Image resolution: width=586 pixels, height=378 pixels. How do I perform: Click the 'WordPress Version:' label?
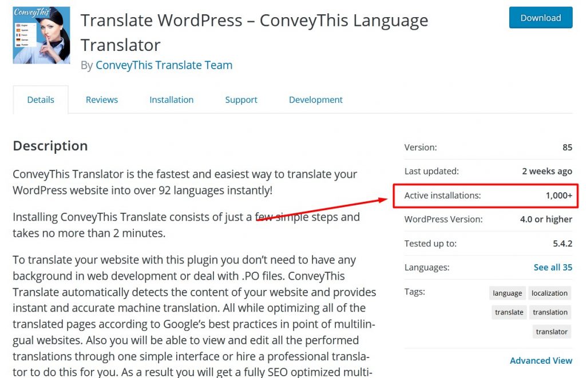(x=444, y=219)
